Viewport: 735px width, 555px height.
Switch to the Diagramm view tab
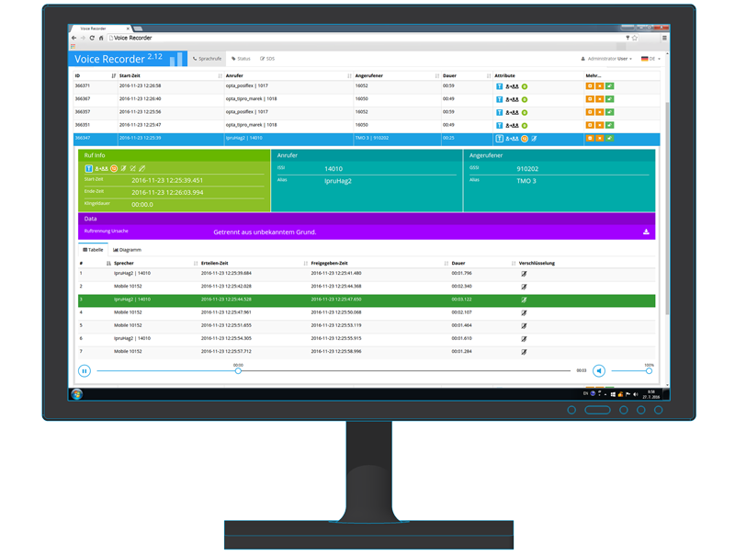pos(127,250)
